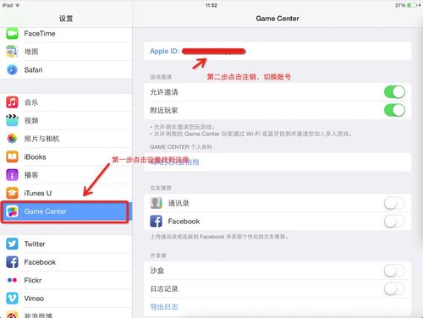The width and height of the screenshot is (423, 318).
Task: Tap the Vimeo icon in sidebar
Action: pyautogui.click(x=12, y=299)
